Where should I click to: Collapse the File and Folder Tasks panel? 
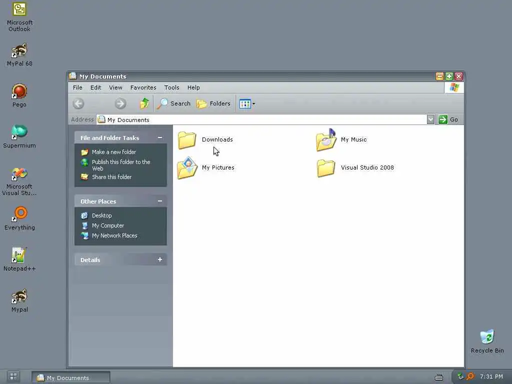[159, 138]
